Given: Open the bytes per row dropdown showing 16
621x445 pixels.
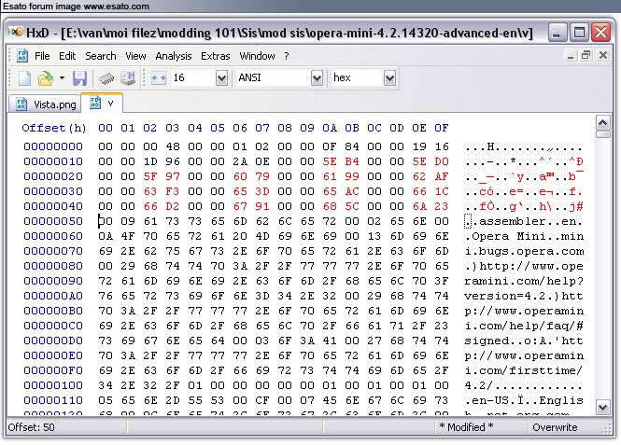Looking at the screenshot, I should pos(221,78).
